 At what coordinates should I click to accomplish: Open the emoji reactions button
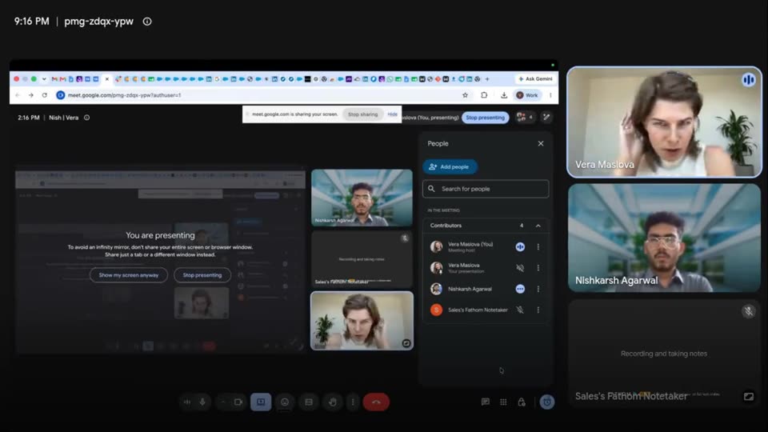pos(285,402)
